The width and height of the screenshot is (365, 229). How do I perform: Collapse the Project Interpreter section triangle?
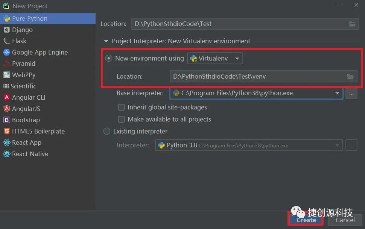[106, 41]
